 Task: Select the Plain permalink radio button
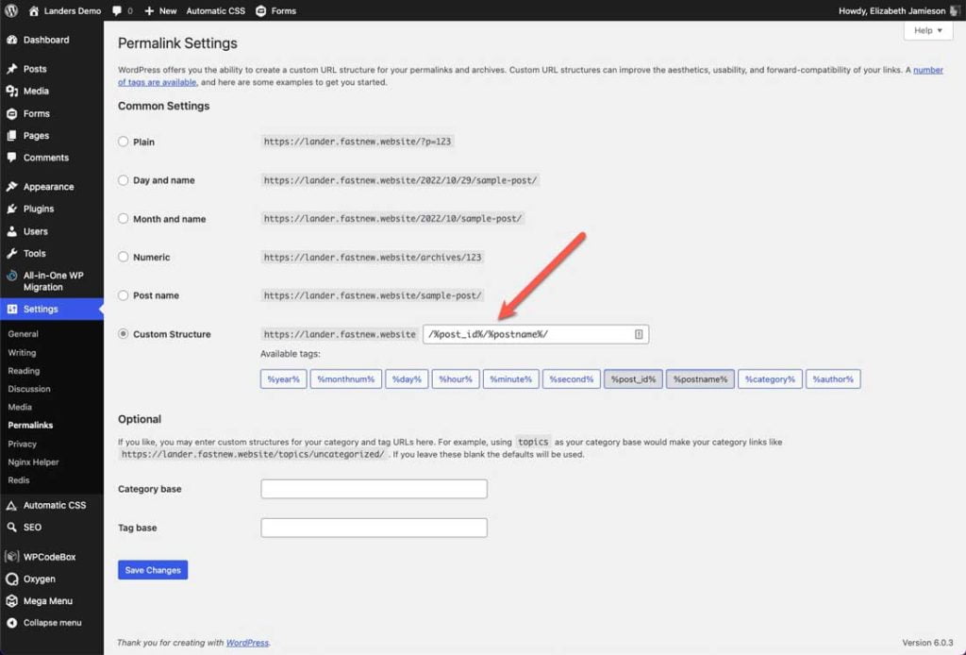(x=124, y=142)
